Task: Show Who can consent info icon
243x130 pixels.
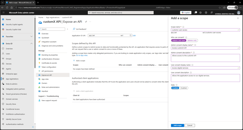Action: pos(186,37)
